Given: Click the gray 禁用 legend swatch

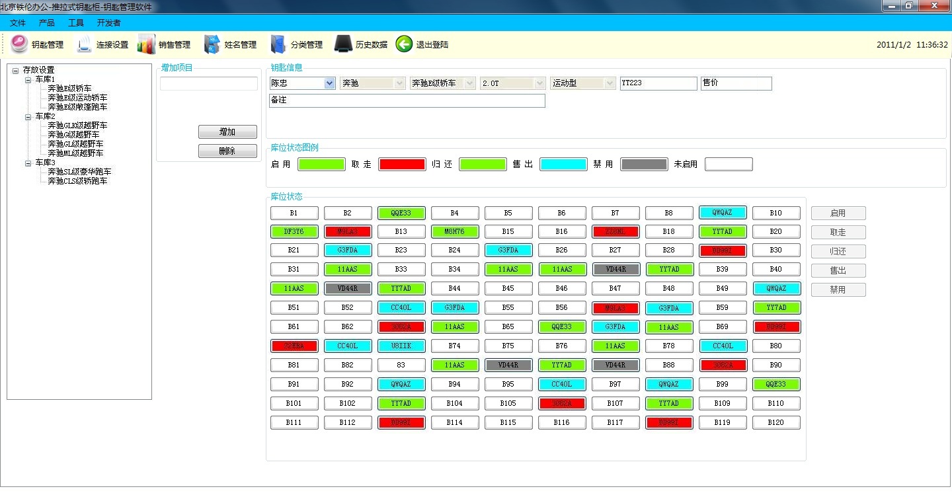Looking at the screenshot, I should tap(644, 165).
